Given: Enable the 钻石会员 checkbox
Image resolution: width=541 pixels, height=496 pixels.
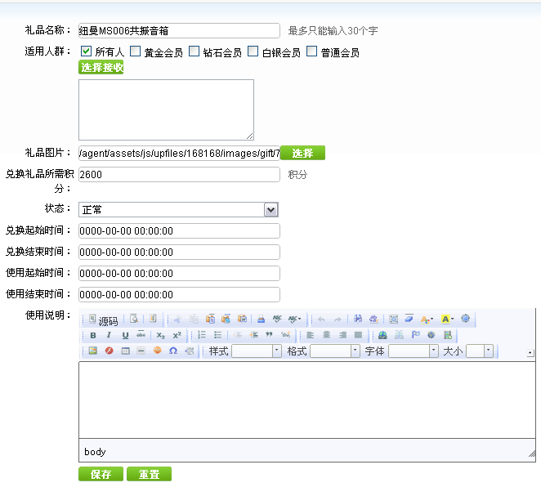Looking at the screenshot, I should coord(194,51).
